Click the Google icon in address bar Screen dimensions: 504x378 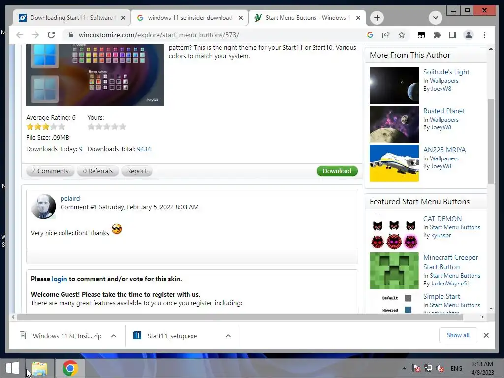pos(370,35)
